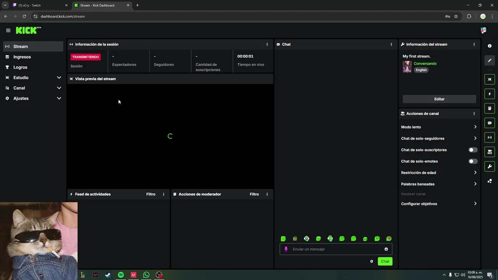Viewport: 498px width, 280px height.
Task: Click the TRANSMITIENDO live badge
Action: pyautogui.click(x=86, y=57)
